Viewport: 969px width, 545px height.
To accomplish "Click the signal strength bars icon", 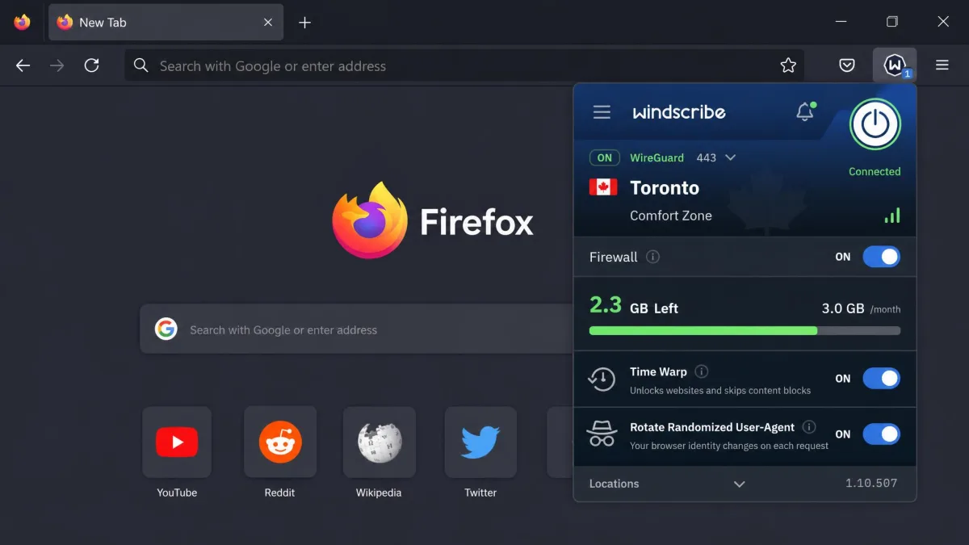I will click(892, 216).
